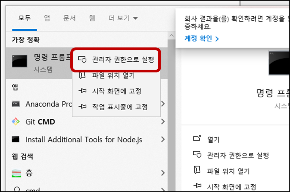Click shield icon in preview pane
The width and height of the screenshot is (290, 192).
pyautogui.click(x=197, y=154)
